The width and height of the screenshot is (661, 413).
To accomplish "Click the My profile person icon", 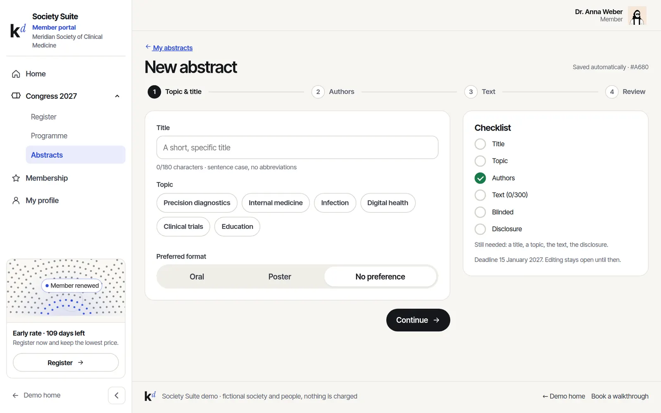I will pyautogui.click(x=16, y=200).
